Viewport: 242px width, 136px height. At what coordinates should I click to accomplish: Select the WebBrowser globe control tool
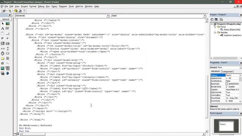pos(8,73)
